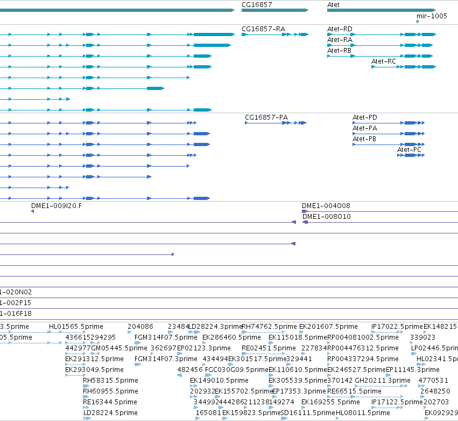Click the mir-1005 feature label
This screenshot has width=458, height=421.
(432, 16)
